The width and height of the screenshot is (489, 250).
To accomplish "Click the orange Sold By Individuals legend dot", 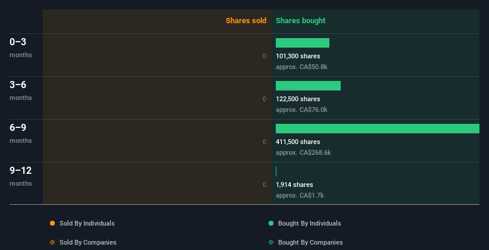I will (52, 223).
